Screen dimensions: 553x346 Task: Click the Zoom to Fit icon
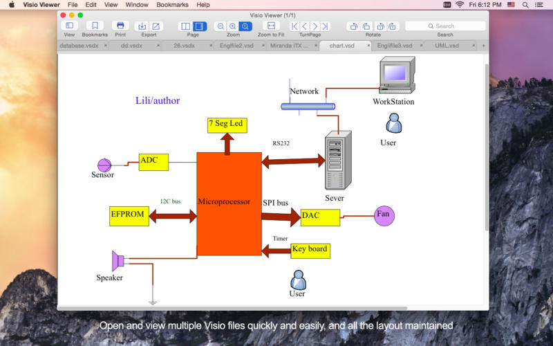click(x=271, y=26)
